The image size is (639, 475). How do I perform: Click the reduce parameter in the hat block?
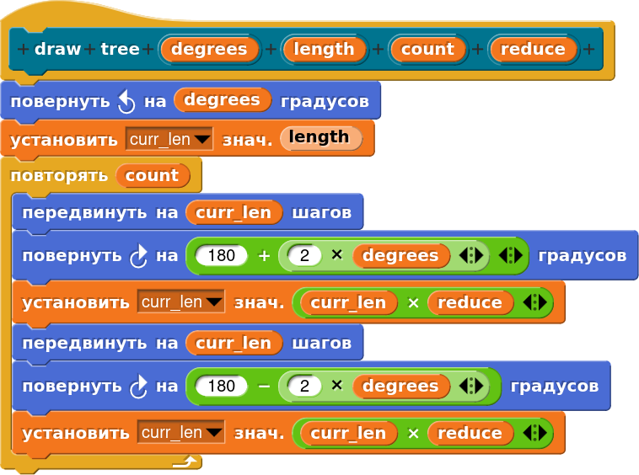532,49
